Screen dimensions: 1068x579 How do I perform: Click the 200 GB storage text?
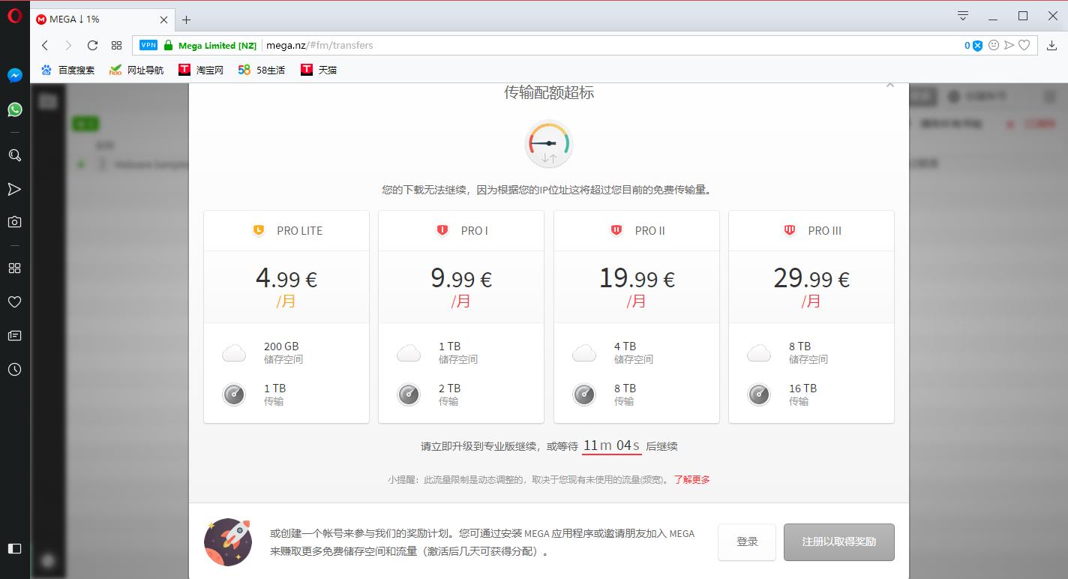click(x=281, y=346)
